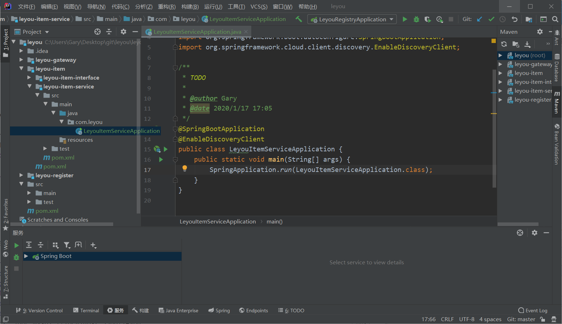Expand the leyou-item-interface folder
This screenshot has height=324, width=562.
(x=29, y=77)
